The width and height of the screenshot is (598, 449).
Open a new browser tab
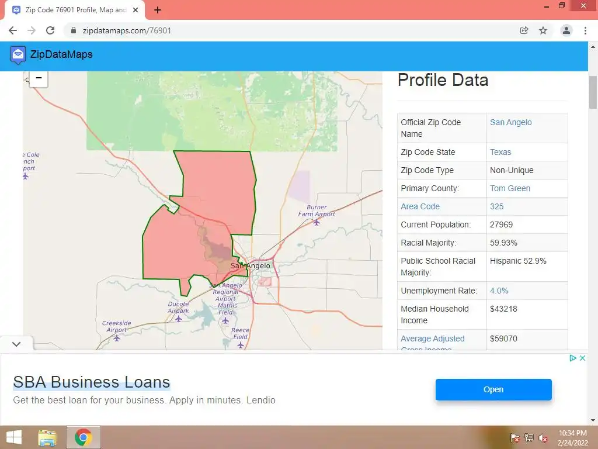pyautogui.click(x=158, y=10)
